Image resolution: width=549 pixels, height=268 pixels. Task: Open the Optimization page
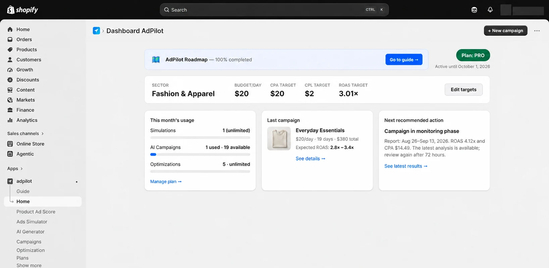[x=31, y=251]
